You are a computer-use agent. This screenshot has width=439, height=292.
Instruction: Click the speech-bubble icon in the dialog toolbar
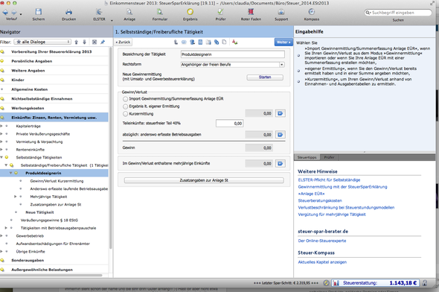[184, 42]
